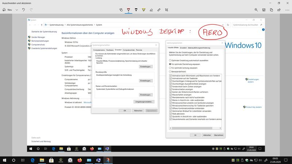The image size is (292, 164).
Task: Open 'Remoteeinstellungen' link in System window
Action: coord(40,41)
